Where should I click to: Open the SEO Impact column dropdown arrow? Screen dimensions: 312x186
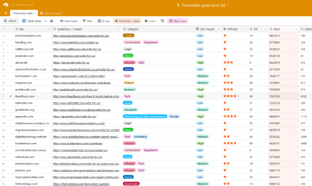219,29
